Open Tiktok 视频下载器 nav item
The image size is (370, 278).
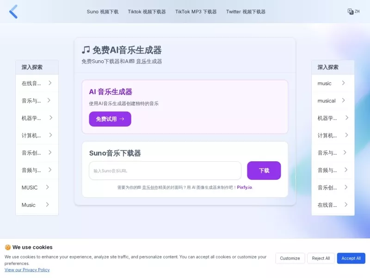point(147,12)
